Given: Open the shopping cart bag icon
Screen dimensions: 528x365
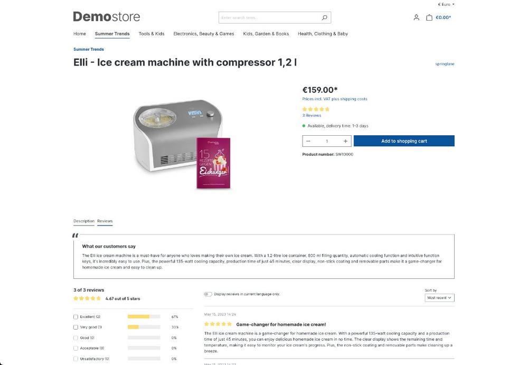Looking at the screenshot, I should [429, 17].
